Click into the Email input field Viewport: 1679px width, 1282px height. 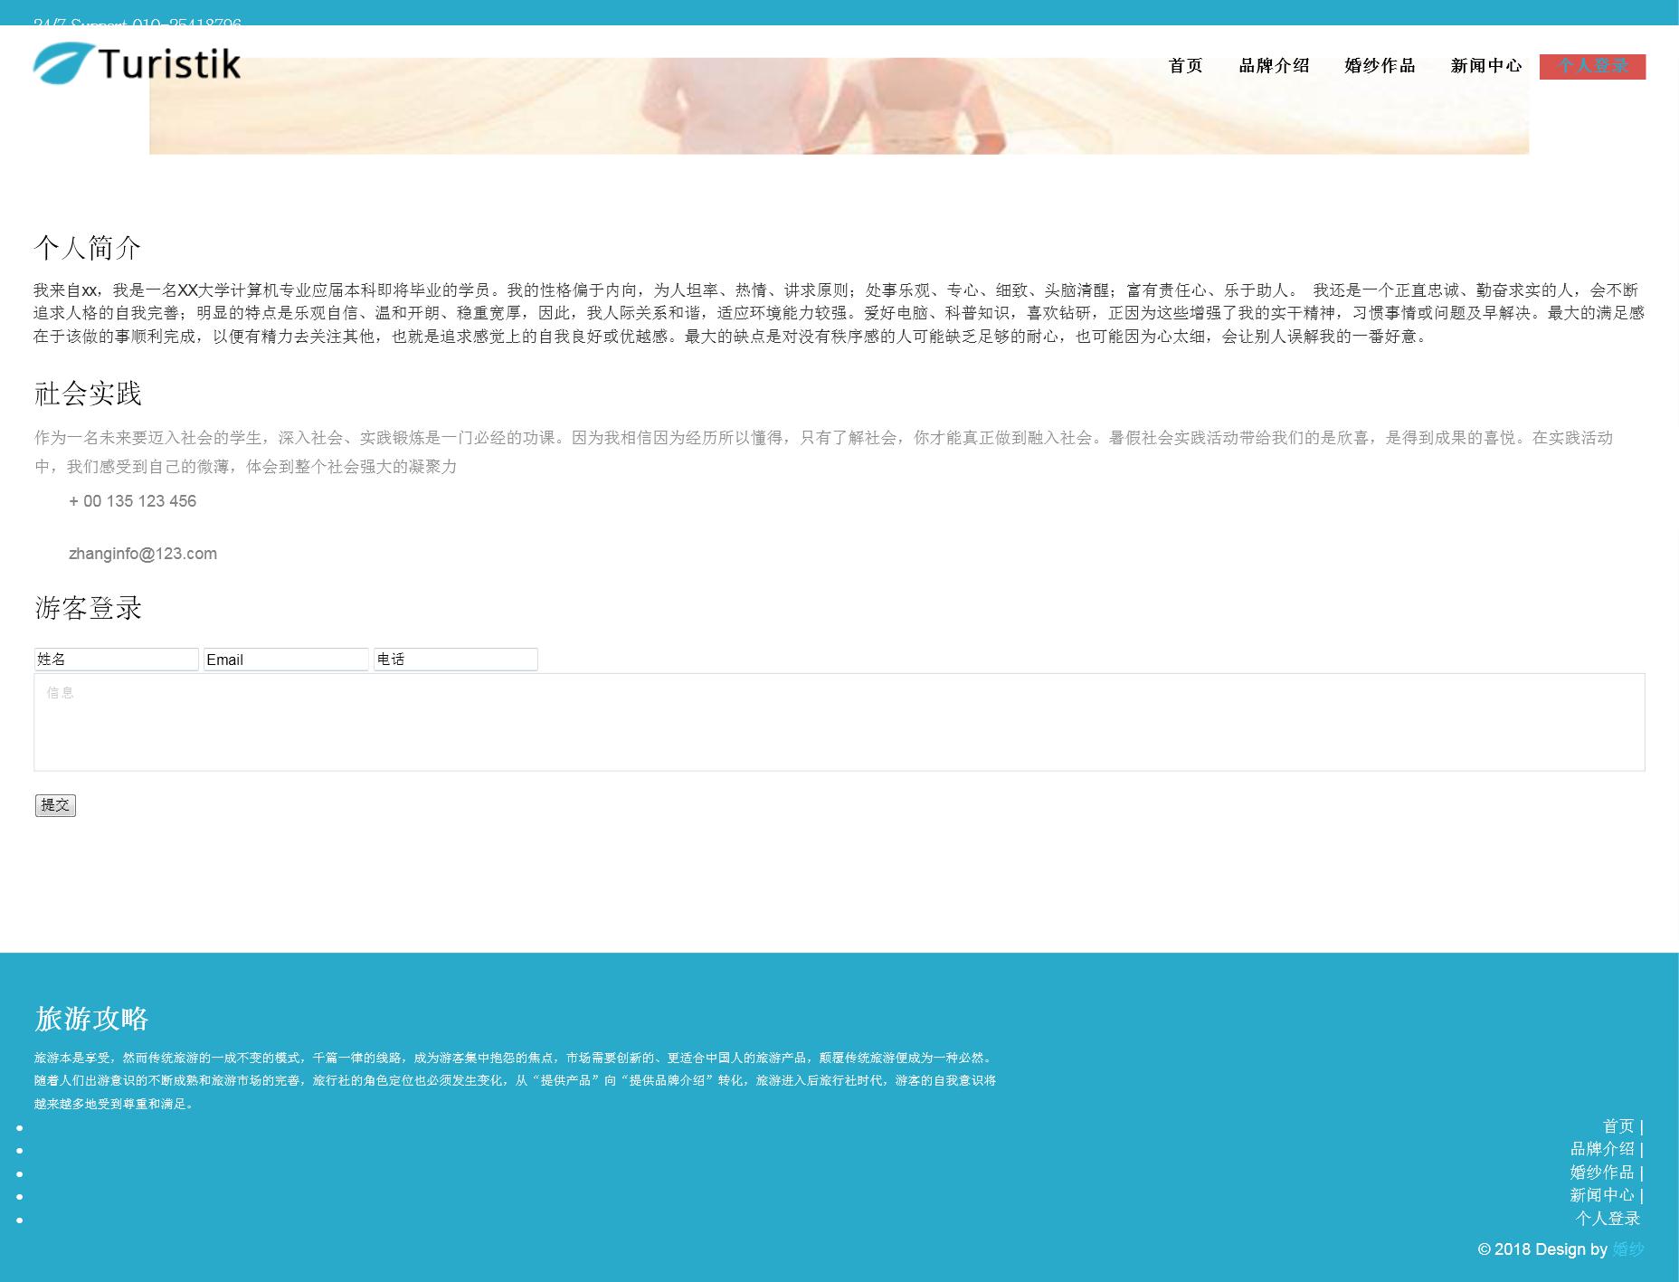286,660
